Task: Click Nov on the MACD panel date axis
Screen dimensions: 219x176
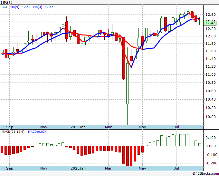Action: click(44, 168)
